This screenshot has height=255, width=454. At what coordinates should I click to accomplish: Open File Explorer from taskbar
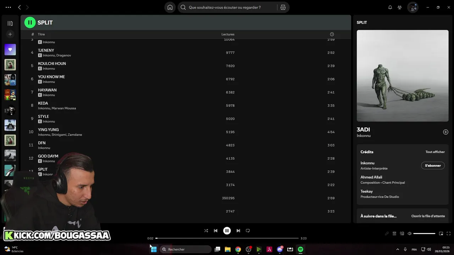click(228, 249)
